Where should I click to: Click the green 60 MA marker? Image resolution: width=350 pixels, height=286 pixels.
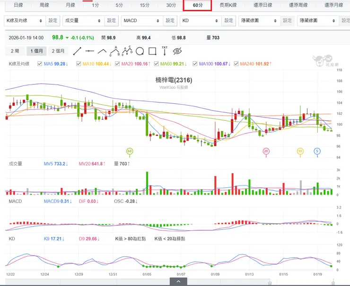130,151
